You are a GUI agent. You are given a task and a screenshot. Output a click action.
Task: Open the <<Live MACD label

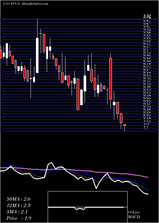pyautogui.click(x=134, y=215)
